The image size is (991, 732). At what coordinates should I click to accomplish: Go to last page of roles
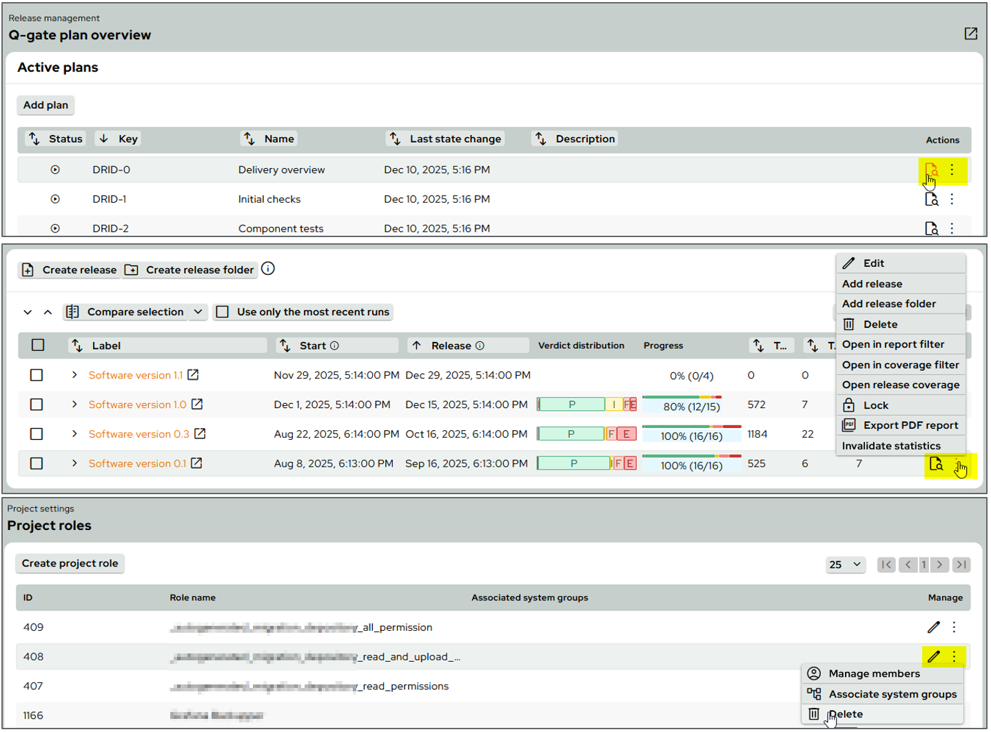click(x=961, y=565)
